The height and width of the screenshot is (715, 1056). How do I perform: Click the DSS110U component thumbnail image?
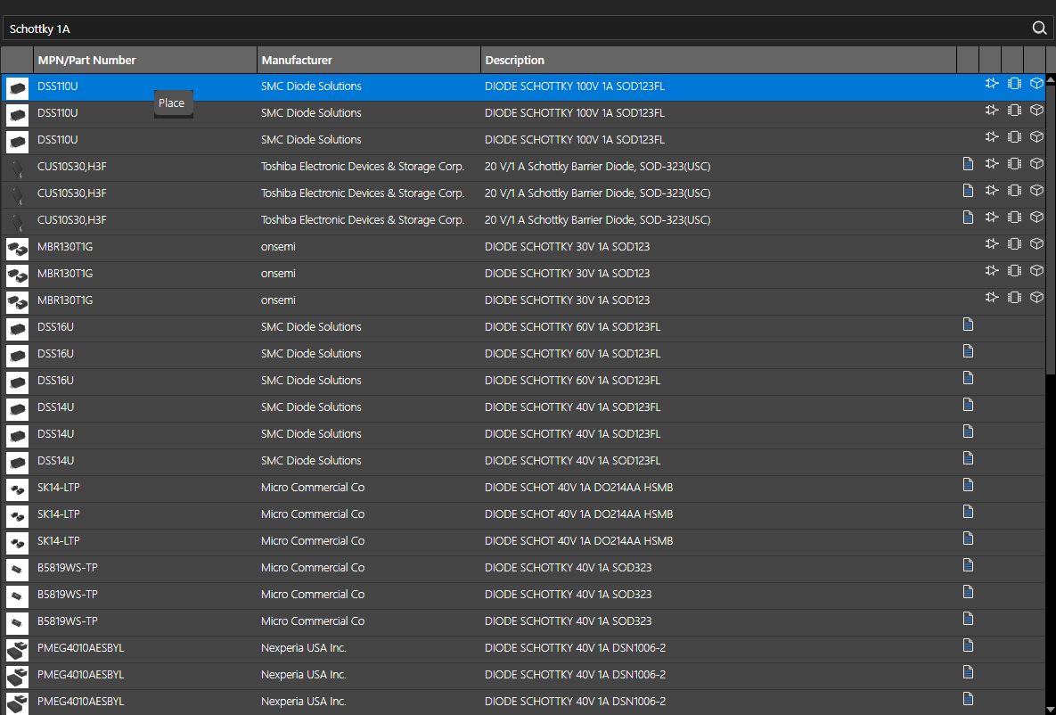click(17, 86)
